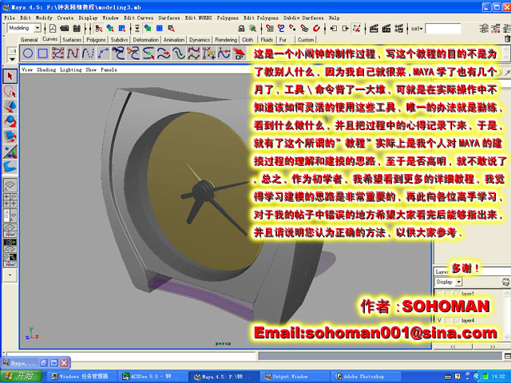Select the Arc tool on the shelf
This screenshot has width=511, height=383.
103,53
